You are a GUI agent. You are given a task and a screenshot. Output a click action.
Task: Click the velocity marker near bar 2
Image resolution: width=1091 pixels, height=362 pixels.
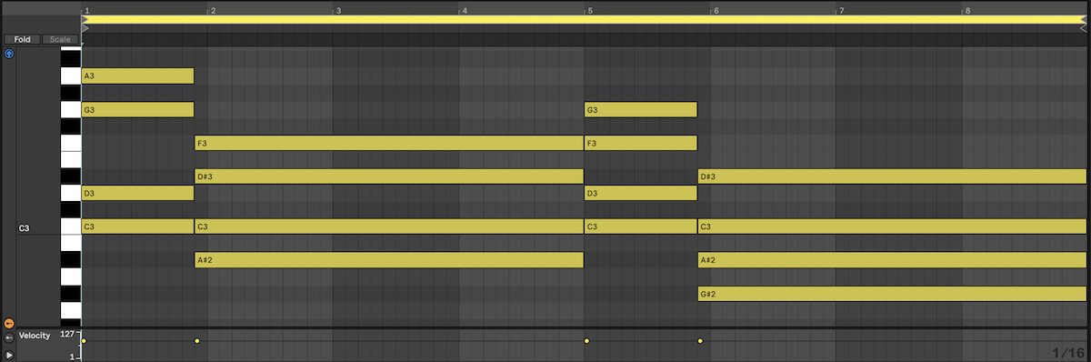click(196, 341)
